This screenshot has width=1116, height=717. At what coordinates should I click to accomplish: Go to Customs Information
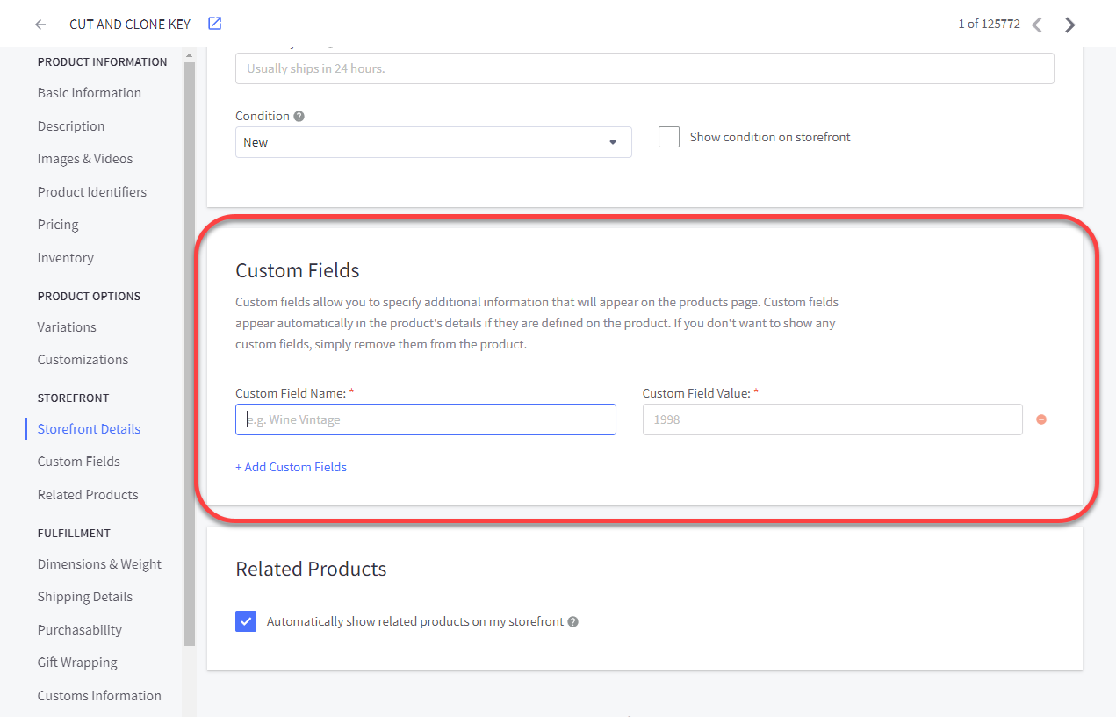99,696
